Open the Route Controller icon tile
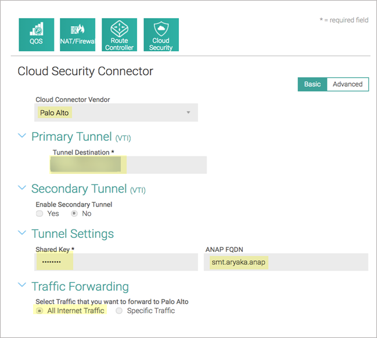The width and height of the screenshot is (377, 338). point(119,34)
